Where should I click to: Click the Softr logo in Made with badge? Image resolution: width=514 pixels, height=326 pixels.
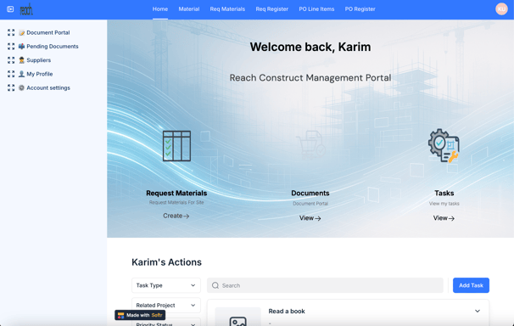coord(121,315)
